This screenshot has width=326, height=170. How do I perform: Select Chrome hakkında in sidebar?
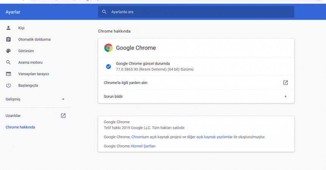point(20,127)
